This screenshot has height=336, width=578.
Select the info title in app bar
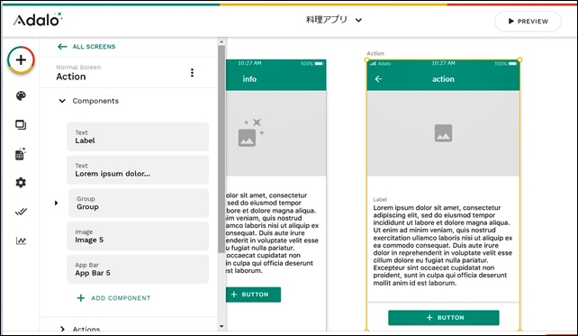coord(249,79)
